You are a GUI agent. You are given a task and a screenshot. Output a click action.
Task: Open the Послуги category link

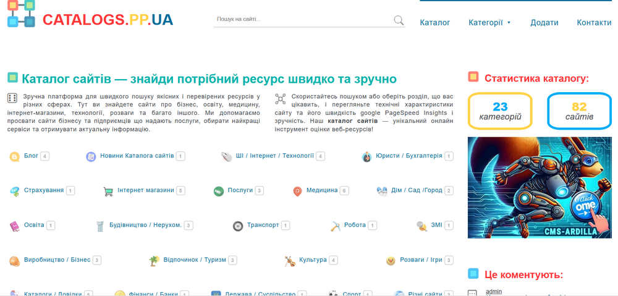[240, 190]
